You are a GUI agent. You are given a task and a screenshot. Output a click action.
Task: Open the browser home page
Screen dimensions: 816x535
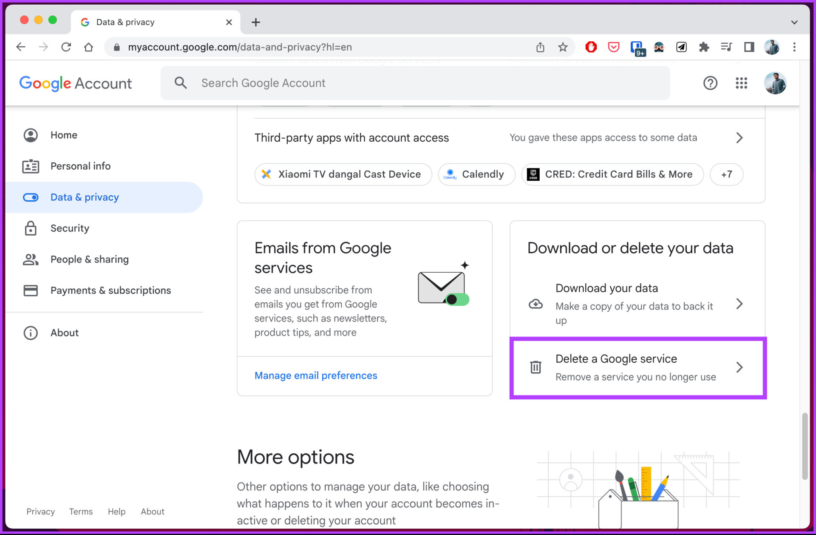88,47
